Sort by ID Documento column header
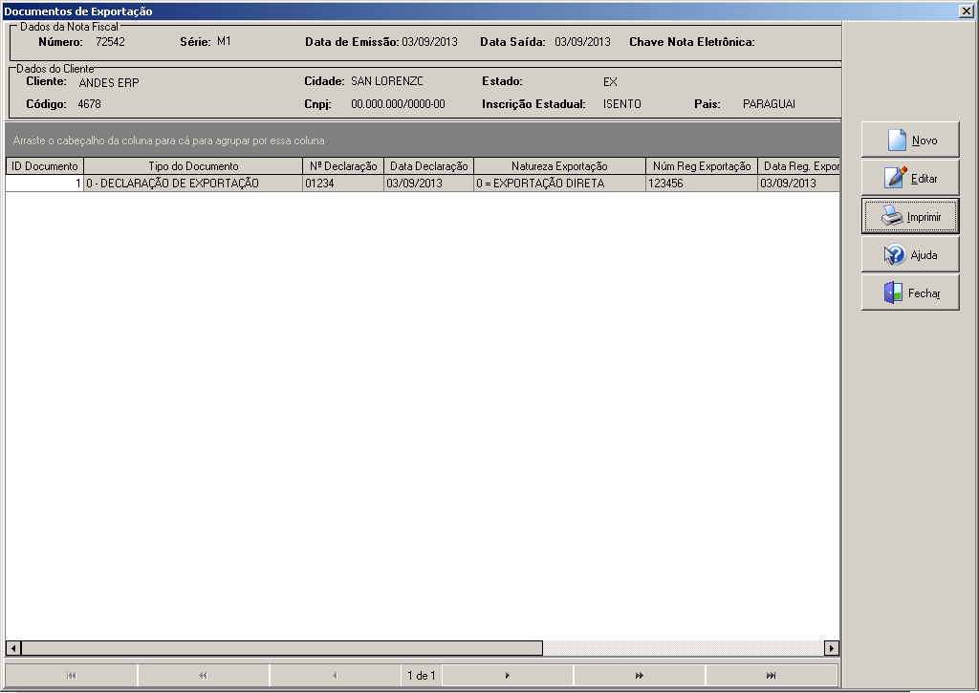This screenshot has width=979, height=693. point(44,166)
